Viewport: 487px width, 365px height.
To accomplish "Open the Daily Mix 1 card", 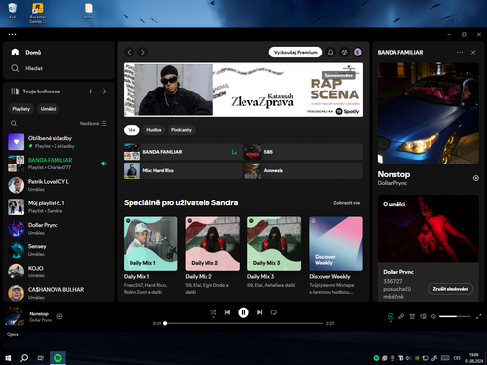I will point(151,256).
